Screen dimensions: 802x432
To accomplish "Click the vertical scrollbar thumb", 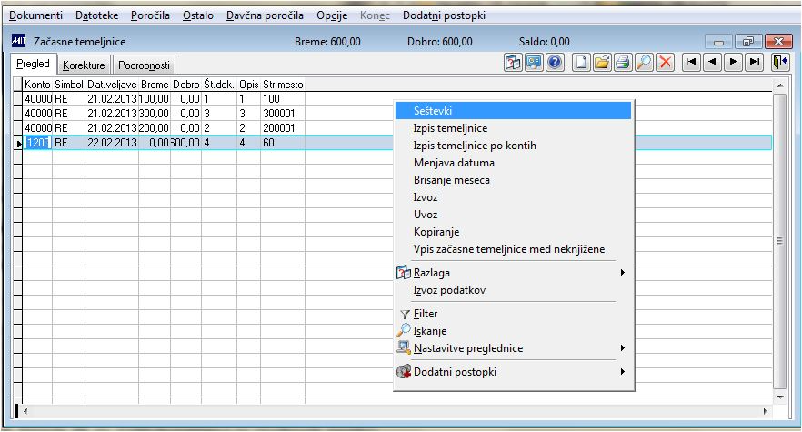I will click(x=780, y=241).
